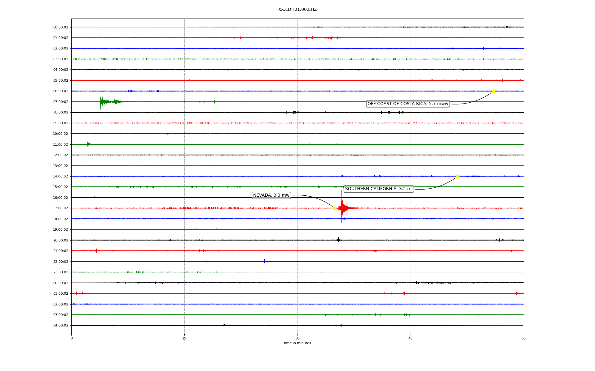Click the black spike on the 20:00:02 trace

click(338, 240)
